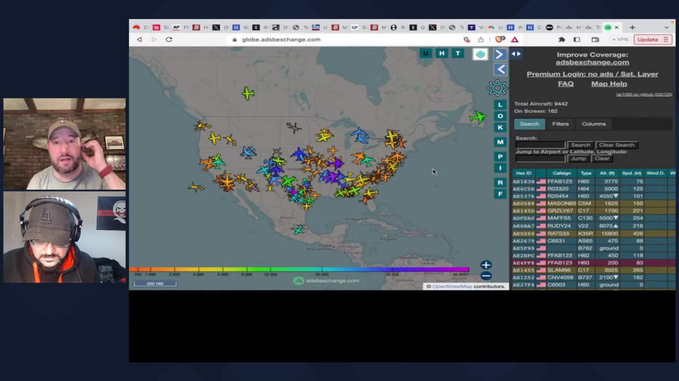679x381 pixels.
Task: Click the green aircraft near Newfoundland
Action: [477, 117]
